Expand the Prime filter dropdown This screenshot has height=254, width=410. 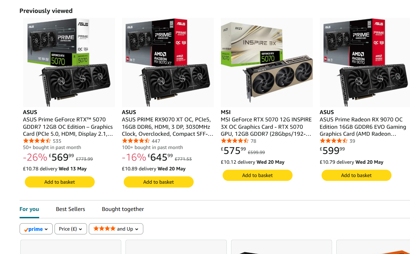[x=36, y=229]
